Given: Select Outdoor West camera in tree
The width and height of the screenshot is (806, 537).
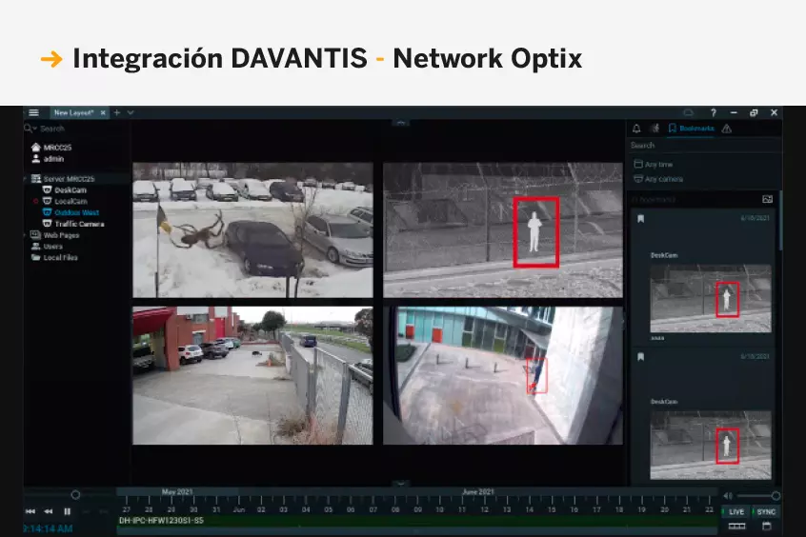Looking at the screenshot, I should (x=76, y=212).
